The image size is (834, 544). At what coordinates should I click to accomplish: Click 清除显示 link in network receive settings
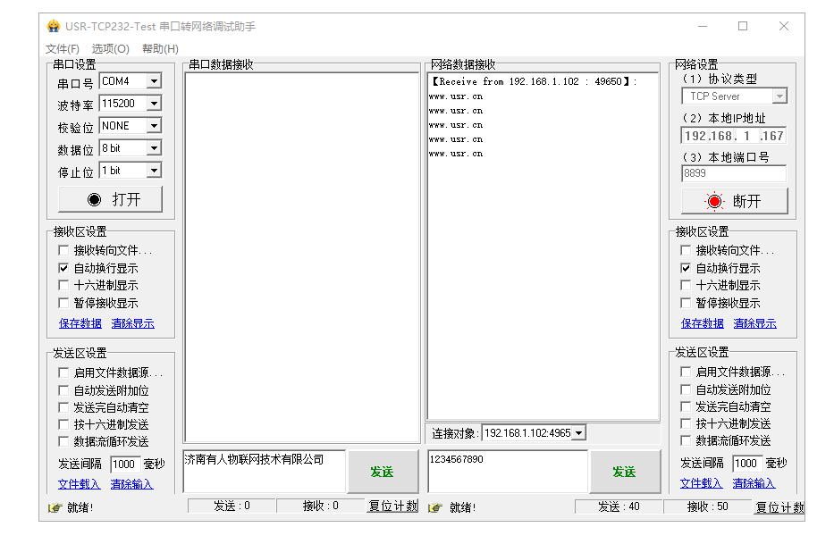click(x=754, y=323)
